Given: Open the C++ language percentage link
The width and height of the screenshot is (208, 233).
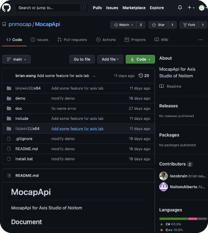Looking at the screenshot, I should (171, 230).
